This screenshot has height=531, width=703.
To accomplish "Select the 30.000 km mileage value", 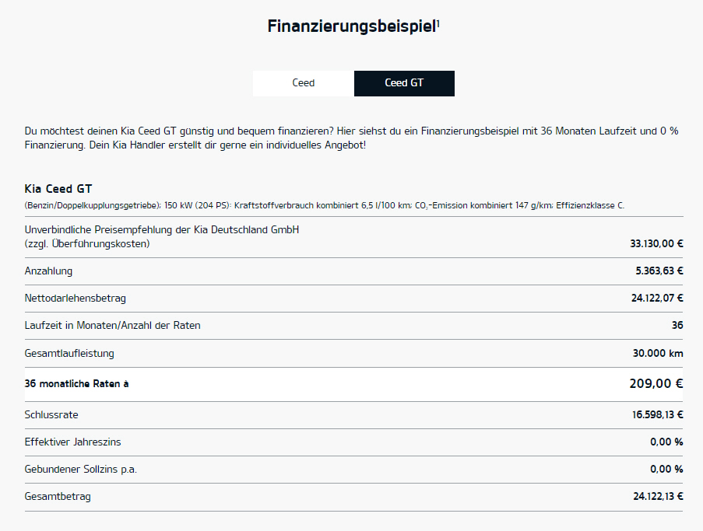I will [658, 354].
